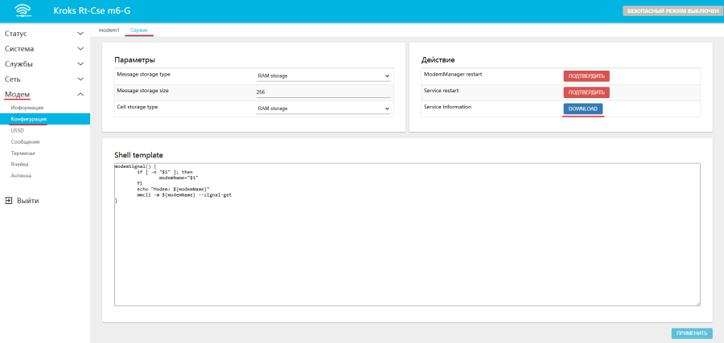The image size is (724, 343).
Task: Expand the Службы sidebar section
Action: coord(44,64)
